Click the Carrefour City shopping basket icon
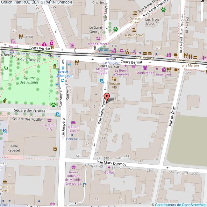 click(x=49, y=120)
